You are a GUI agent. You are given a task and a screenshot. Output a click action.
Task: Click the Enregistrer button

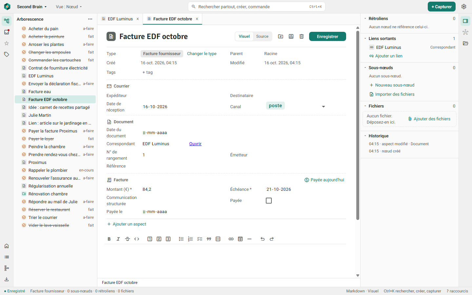[x=327, y=36]
